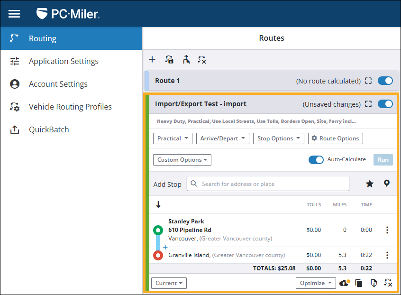
Task: Click the QuickBatch upload icon
Action: pyautogui.click(x=15, y=129)
